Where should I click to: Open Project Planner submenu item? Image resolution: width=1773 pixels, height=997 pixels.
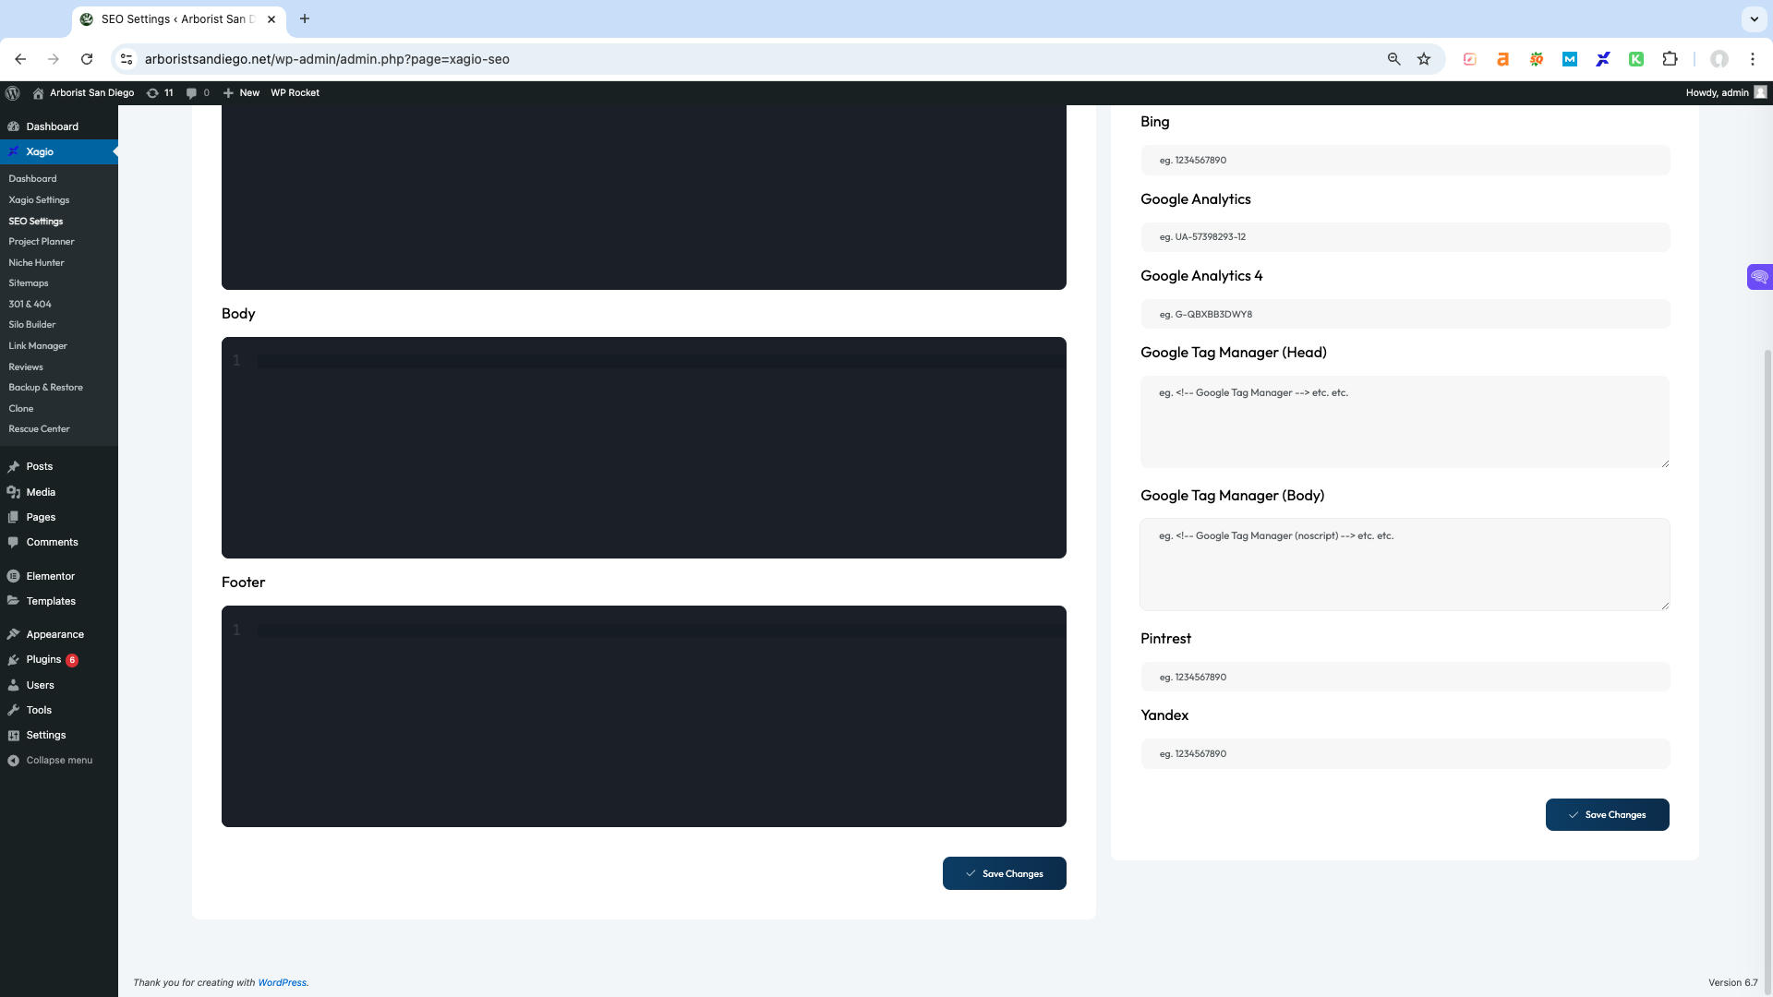point(42,241)
